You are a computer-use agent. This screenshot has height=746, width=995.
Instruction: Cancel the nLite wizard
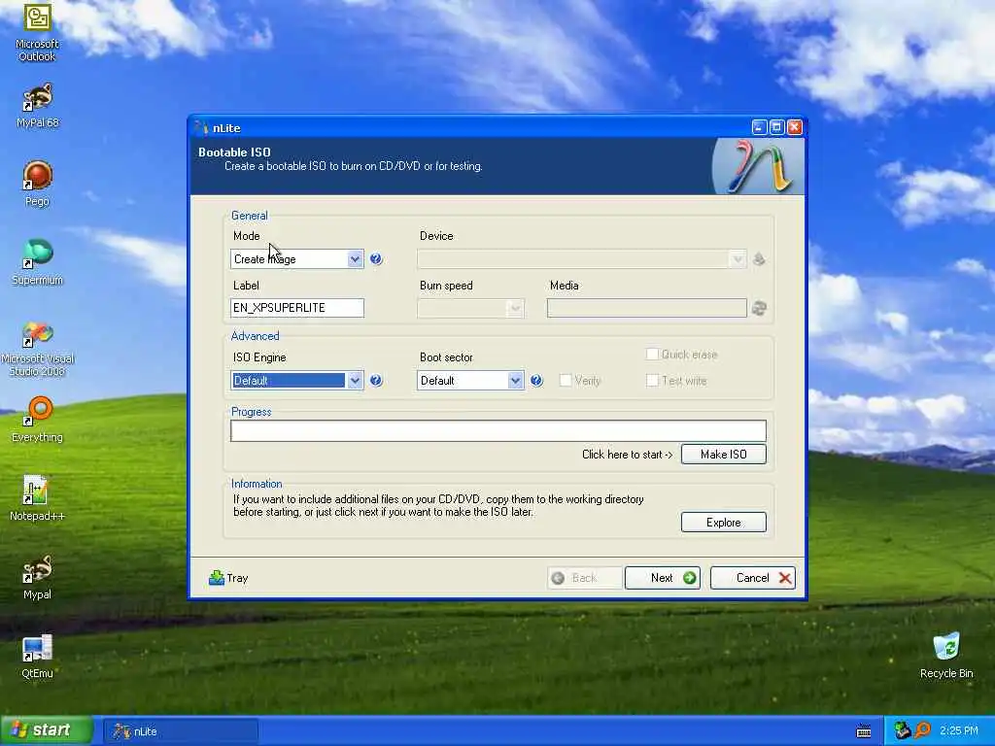tap(753, 578)
